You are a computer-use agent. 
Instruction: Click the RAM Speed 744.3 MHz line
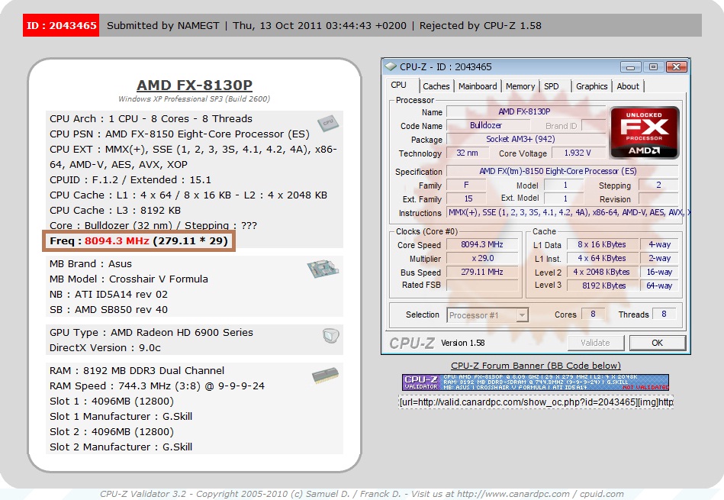tap(157, 385)
